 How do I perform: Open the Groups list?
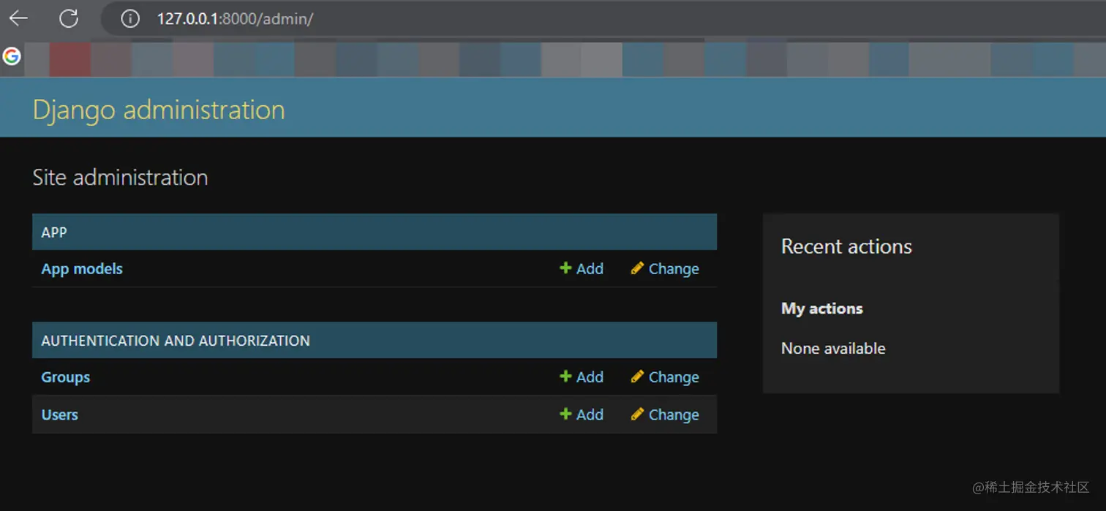pyautogui.click(x=66, y=377)
